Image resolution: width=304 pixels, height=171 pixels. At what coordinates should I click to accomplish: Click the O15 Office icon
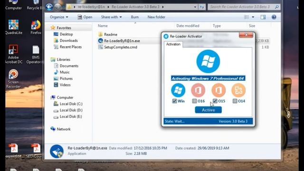(218, 90)
